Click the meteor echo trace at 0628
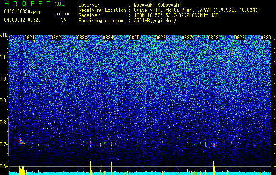The image size is (276, 175). click(214, 145)
